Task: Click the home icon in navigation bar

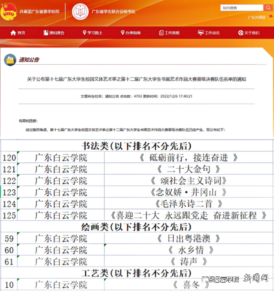Action: tap(13, 33)
